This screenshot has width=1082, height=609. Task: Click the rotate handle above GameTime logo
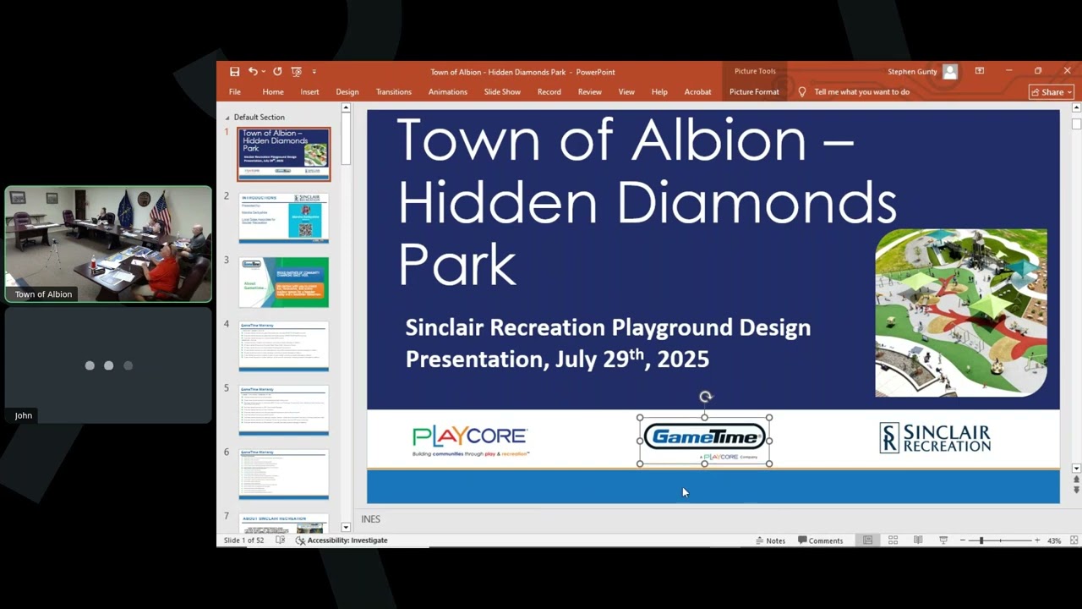(x=706, y=396)
